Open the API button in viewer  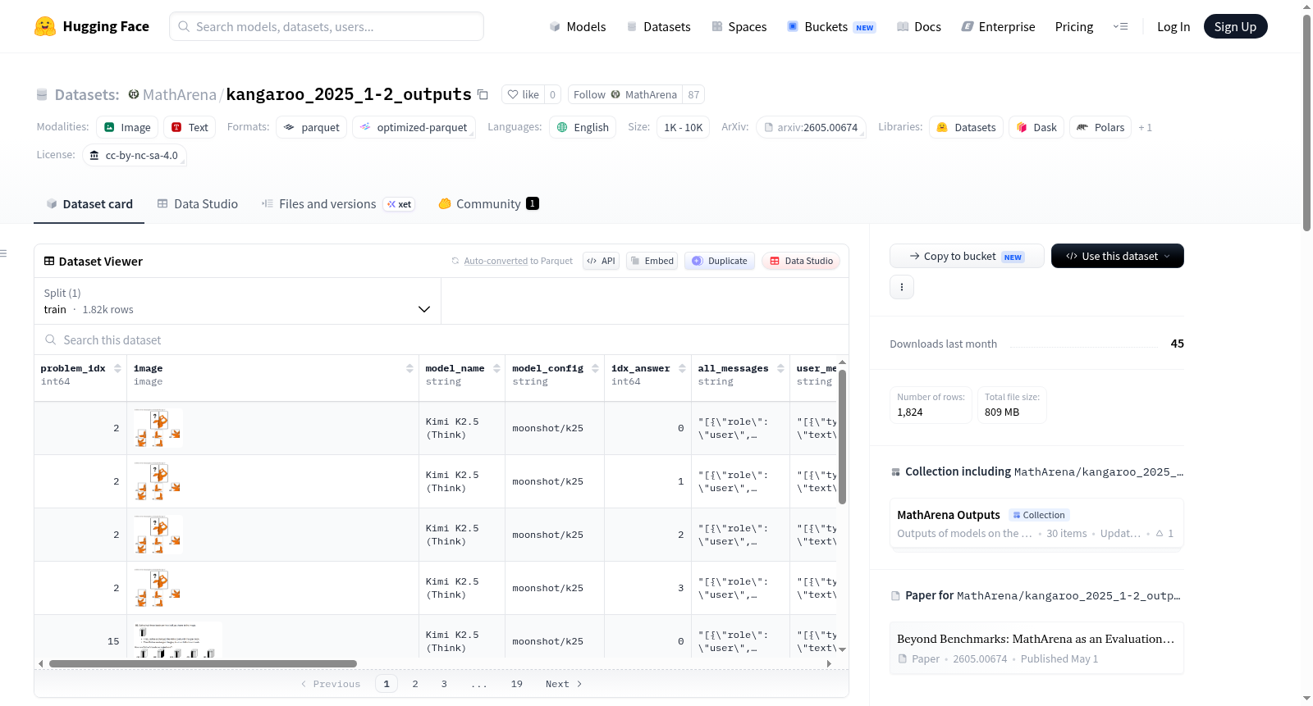[x=601, y=261]
